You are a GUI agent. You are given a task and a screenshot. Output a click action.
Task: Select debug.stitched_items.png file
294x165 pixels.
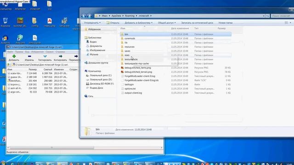[x=138, y=68]
